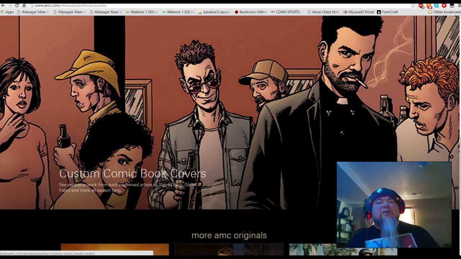Image resolution: width=461 pixels, height=259 pixels.
Task: Bookmark this page with the star icon
Action: point(413,5)
